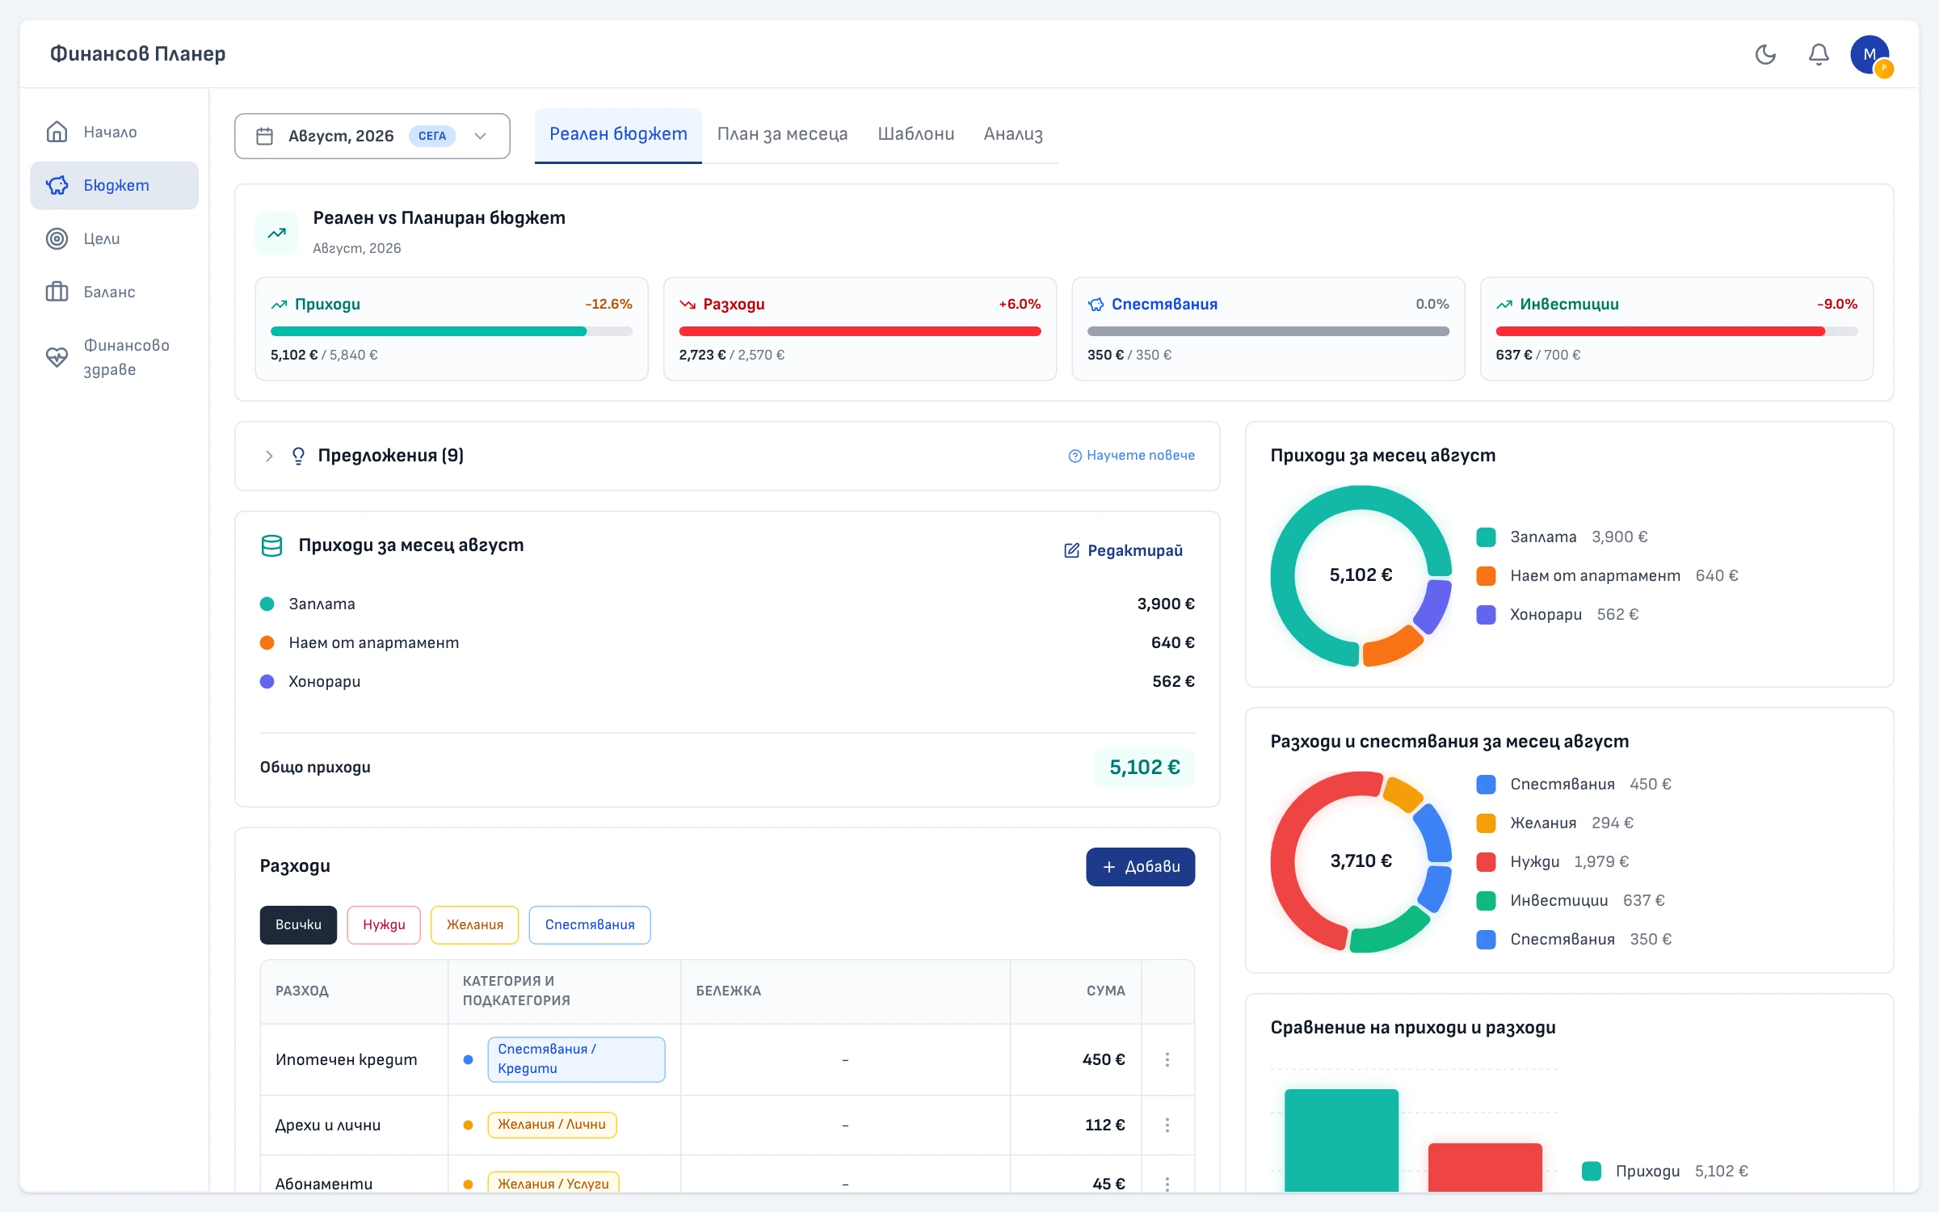Switch to Реален бюджет tab
Screen dimensions: 1939x1212
[618, 134]
